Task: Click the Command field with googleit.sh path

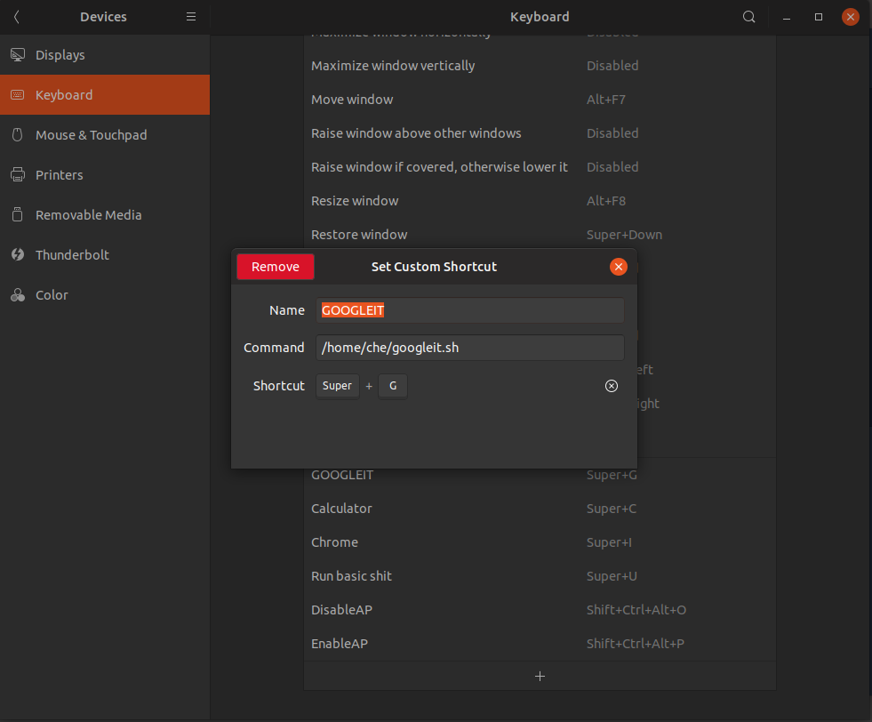Action: [470, 348]
